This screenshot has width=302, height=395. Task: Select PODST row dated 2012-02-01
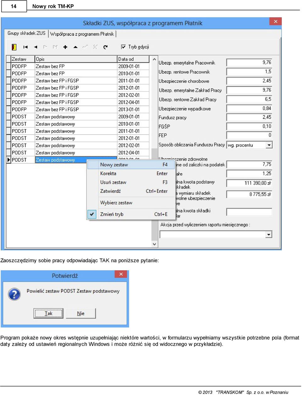coord(78,146)
